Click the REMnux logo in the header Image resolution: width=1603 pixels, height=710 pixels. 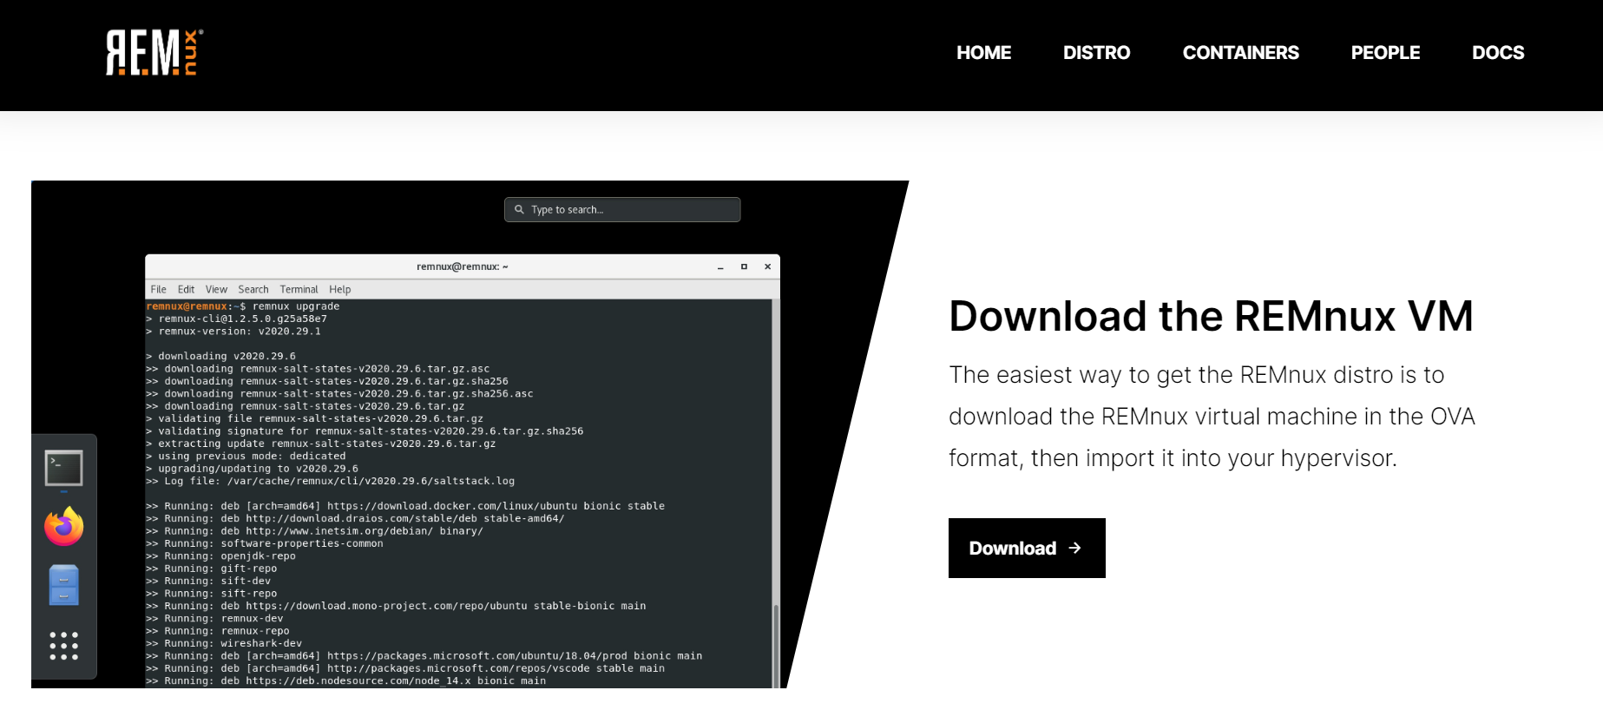pos(154,52)
